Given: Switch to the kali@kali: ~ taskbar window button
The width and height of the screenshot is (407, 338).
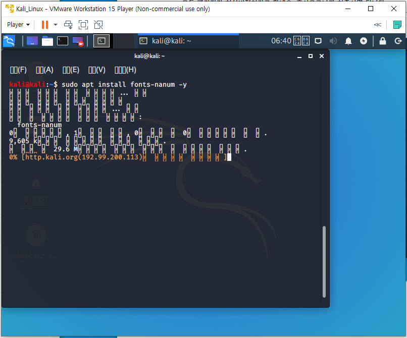Looking at the screenshot, I should (188, 41).
